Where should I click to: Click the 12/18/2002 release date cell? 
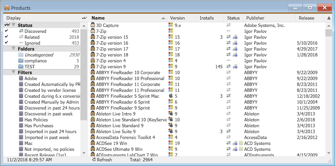[308, 96]
